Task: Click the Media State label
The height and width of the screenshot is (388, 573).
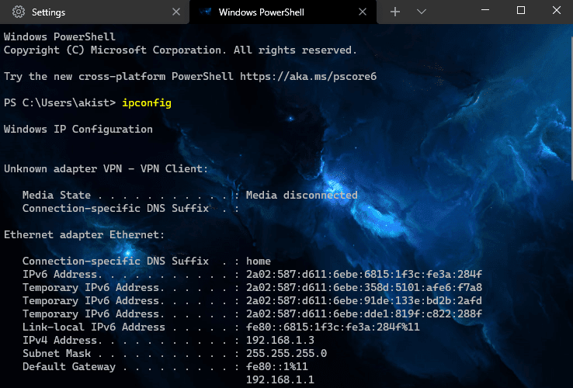Action: [56, 195]
